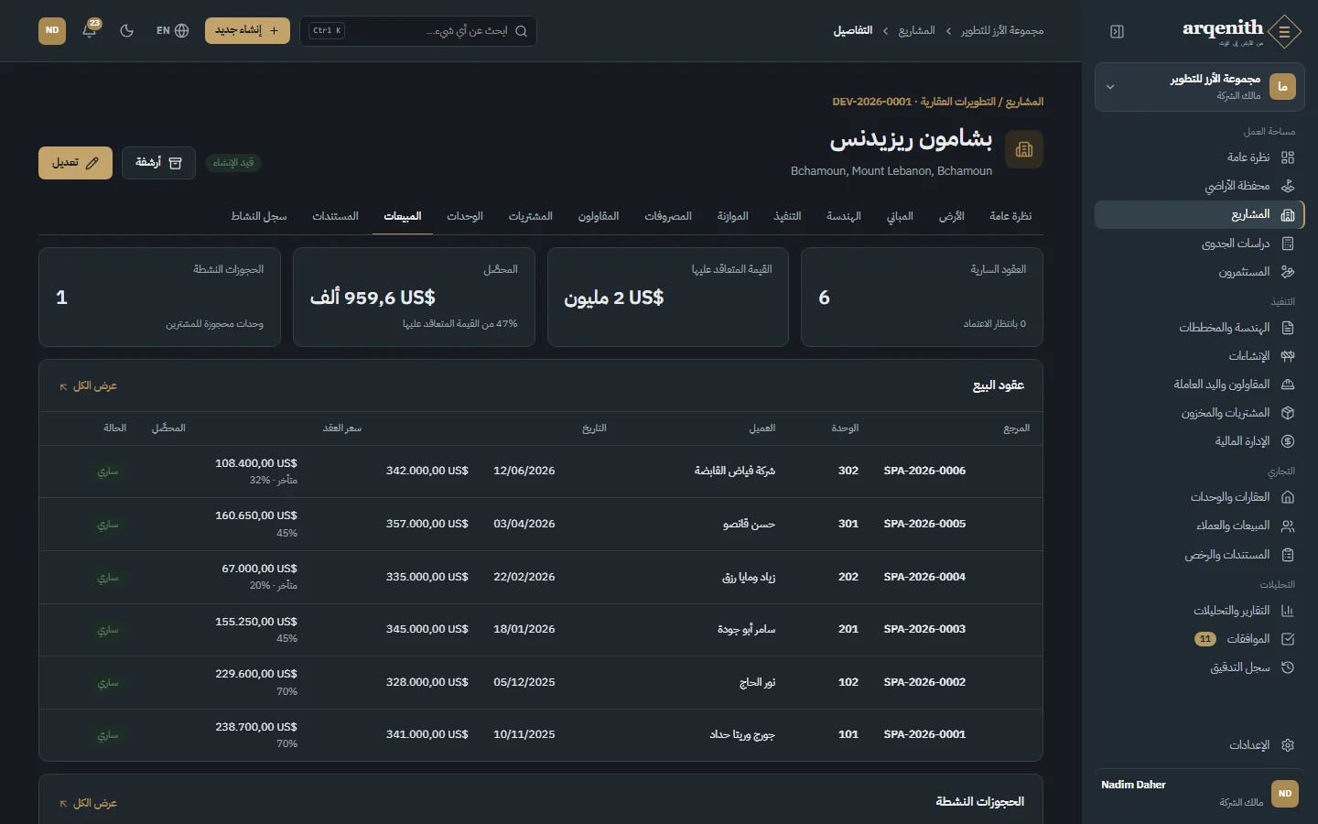Switch to the سجل النشاط tab
1318x824 pixels.
click(x=259, y=216)
